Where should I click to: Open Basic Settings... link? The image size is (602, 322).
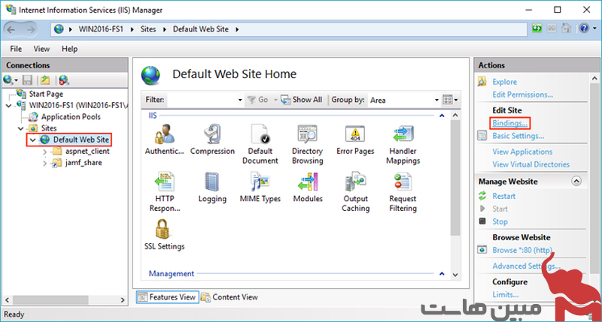pos(518,136)
